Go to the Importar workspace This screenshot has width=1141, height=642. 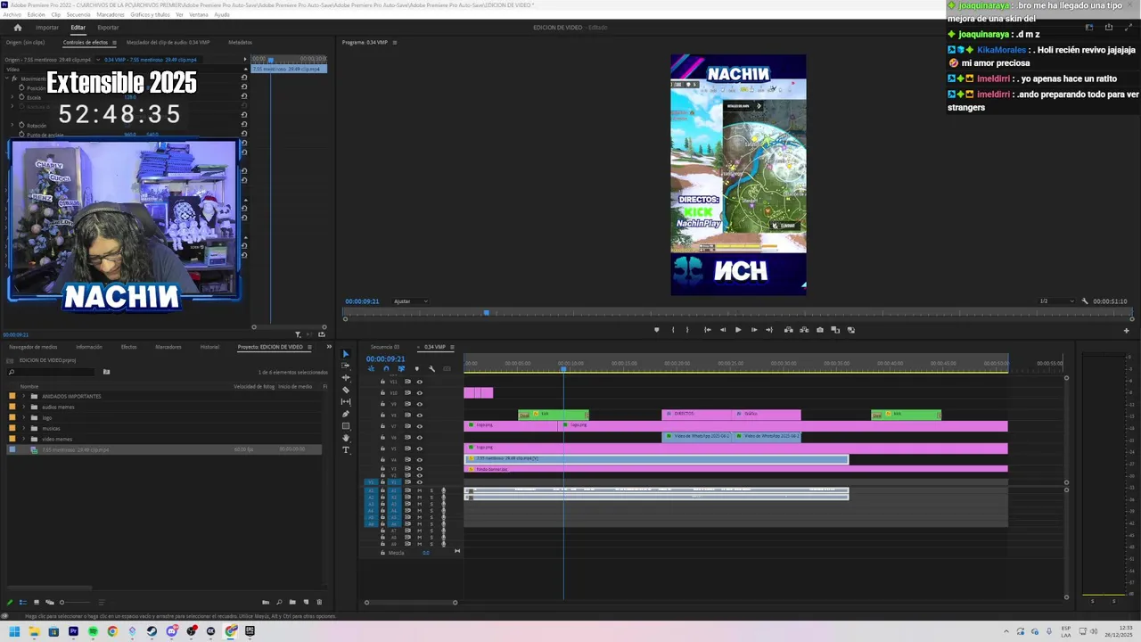[x=47, y=28]
